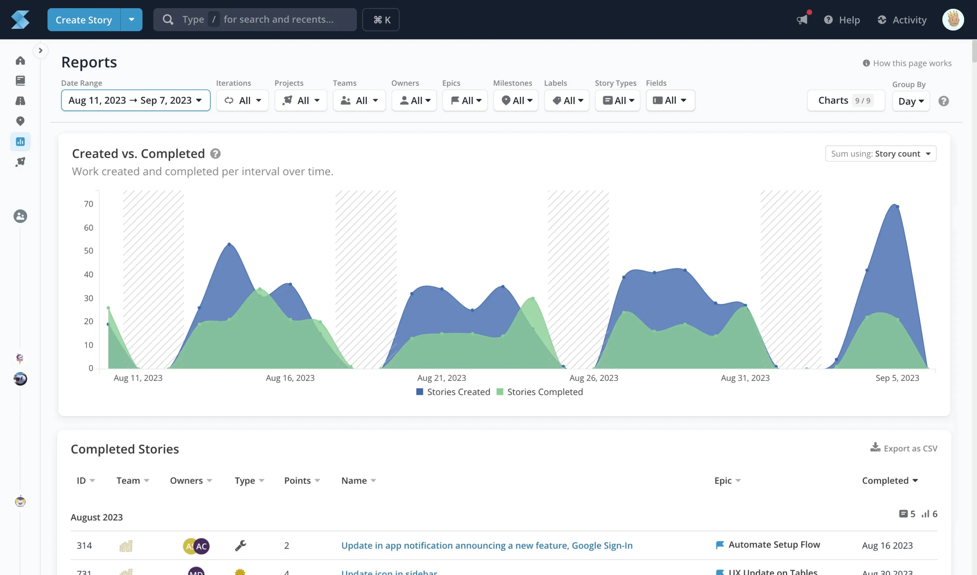Open the Reports chart icon in sidebar

[20, 142]
